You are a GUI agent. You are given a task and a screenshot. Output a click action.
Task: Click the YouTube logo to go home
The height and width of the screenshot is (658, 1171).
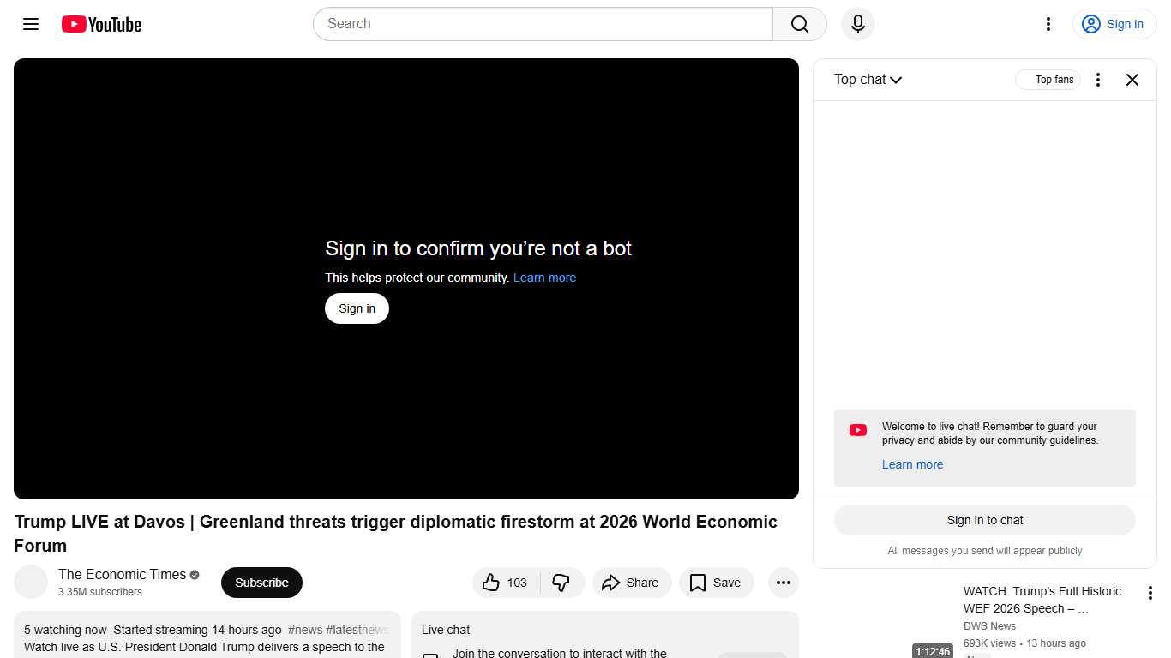tap(100, 24)
